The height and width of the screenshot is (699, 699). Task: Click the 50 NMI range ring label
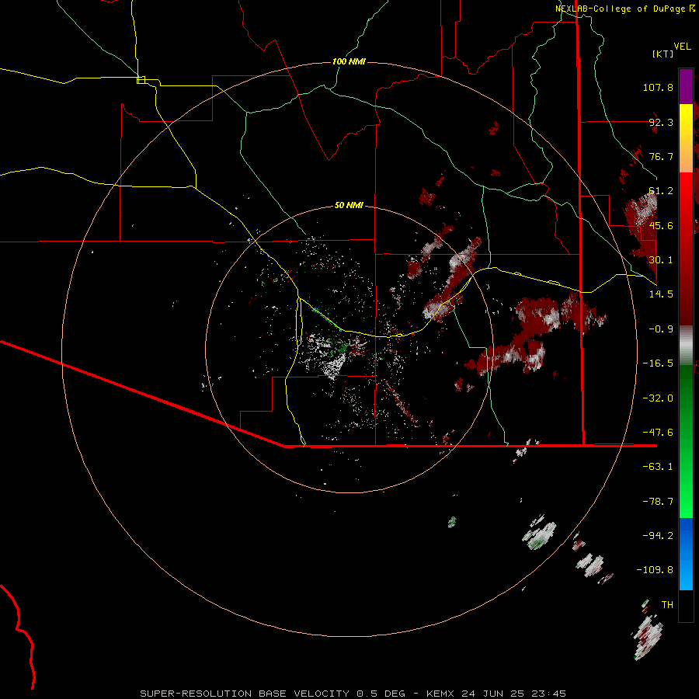pos(349,206)
